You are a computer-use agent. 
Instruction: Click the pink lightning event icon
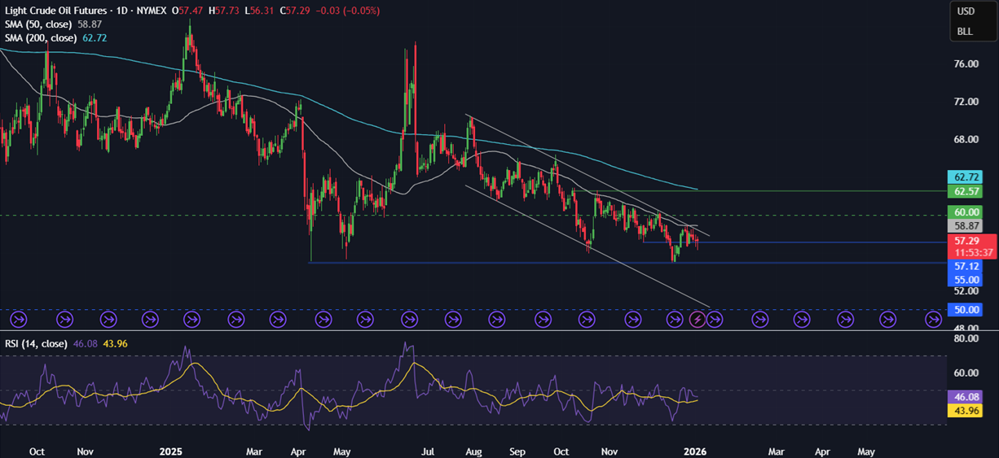pos(698,320)
